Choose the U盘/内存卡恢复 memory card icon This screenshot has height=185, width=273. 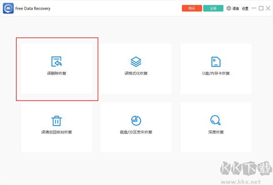coord(216,61)
